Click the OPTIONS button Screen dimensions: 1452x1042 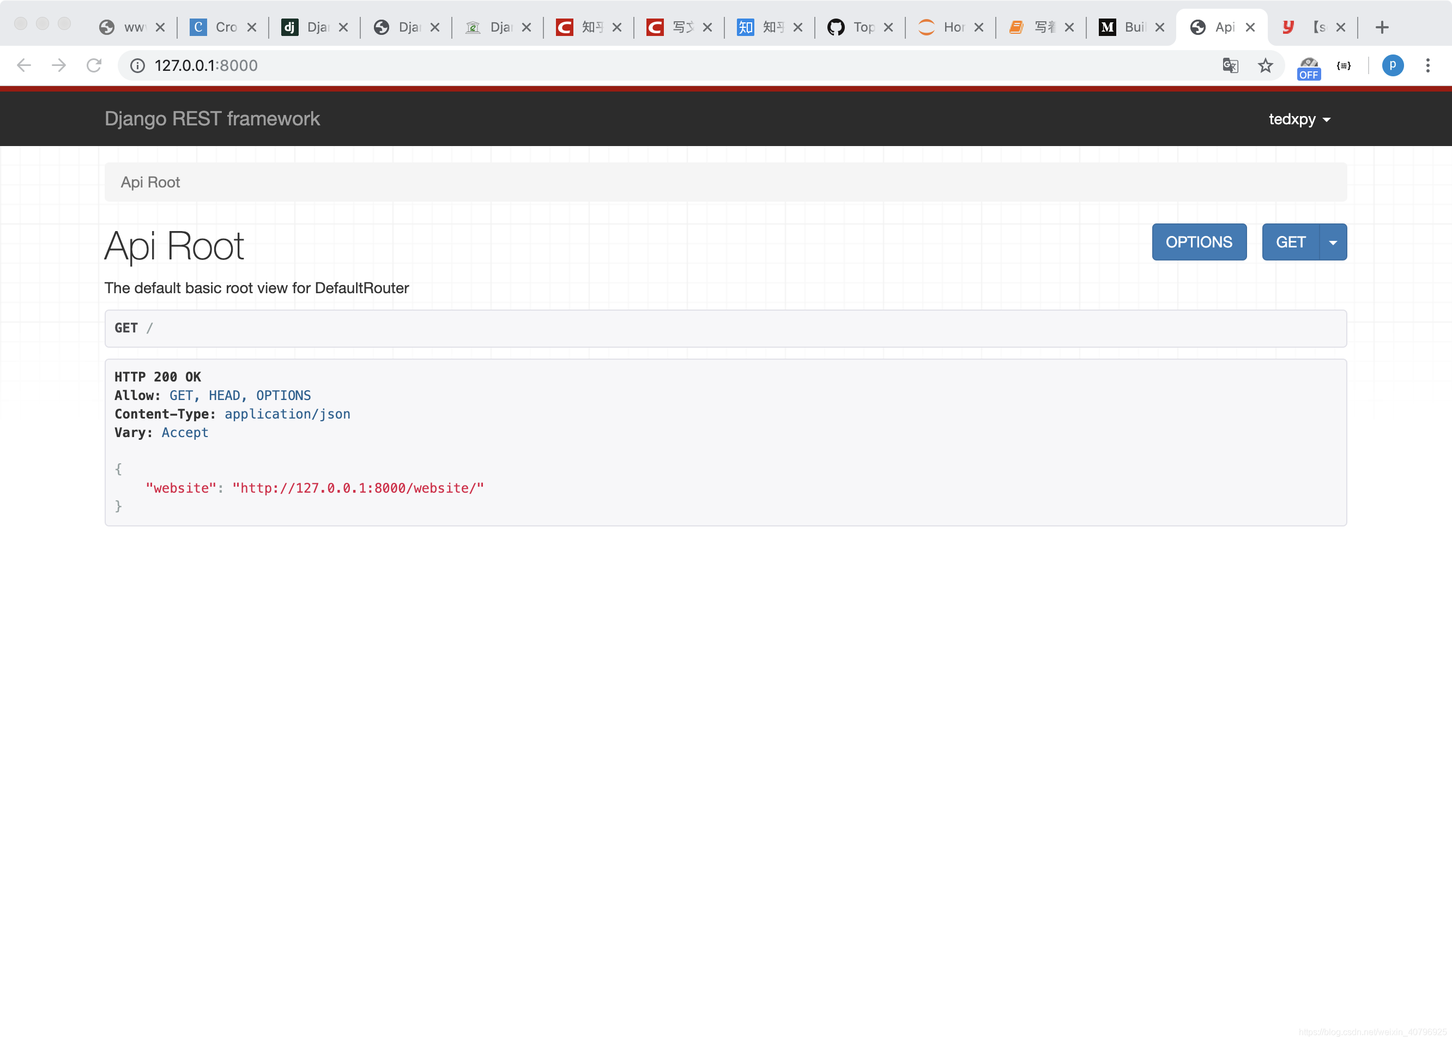click(x=1199, y=242)
